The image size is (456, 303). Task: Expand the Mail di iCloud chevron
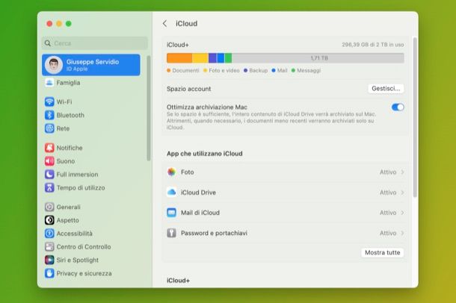click(402, 213)
